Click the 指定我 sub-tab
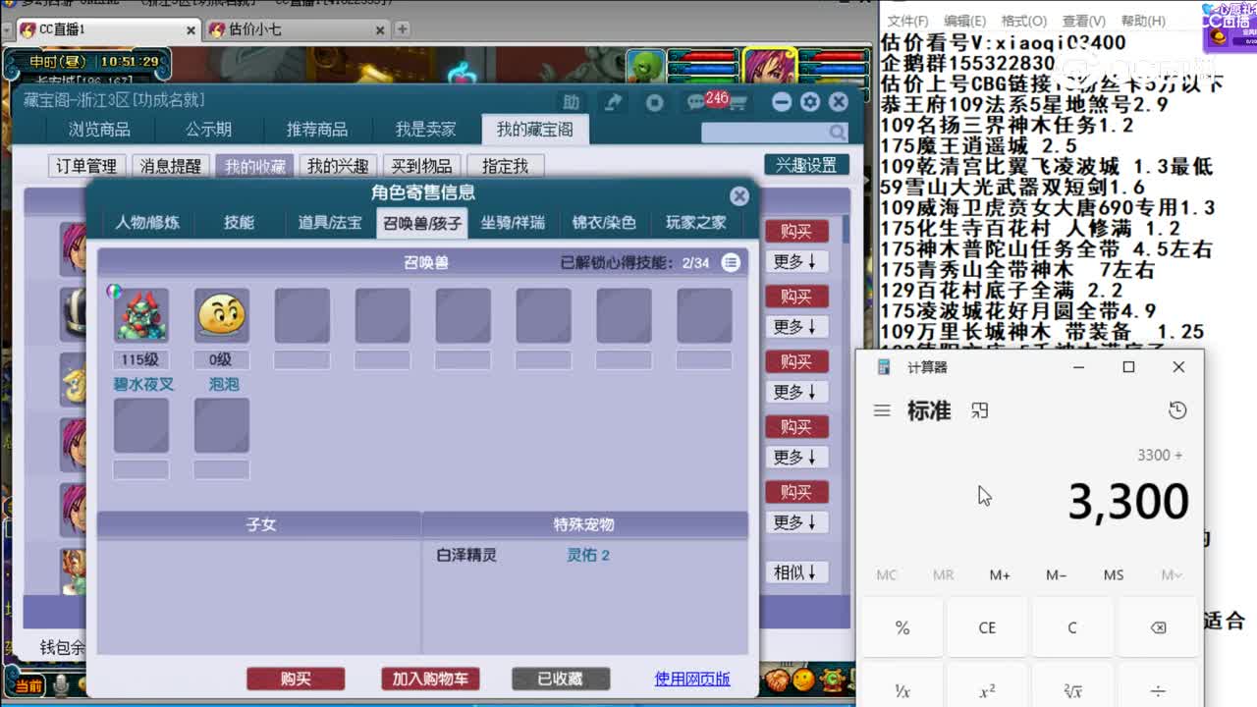The width and height of the screenshot is (1257, 707). click(x=505, y=166)
